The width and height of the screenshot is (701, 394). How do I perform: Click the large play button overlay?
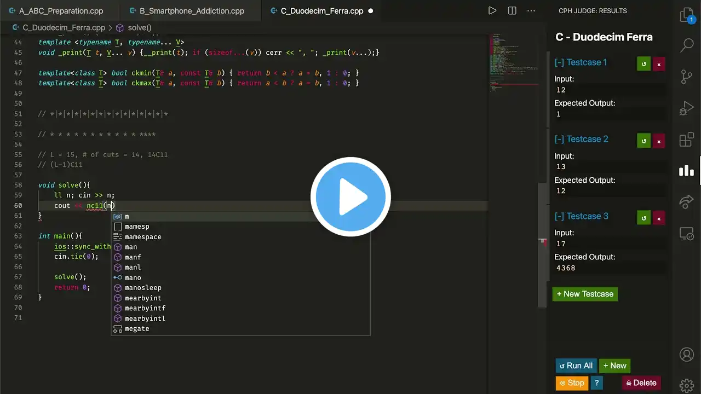[350, 196]
